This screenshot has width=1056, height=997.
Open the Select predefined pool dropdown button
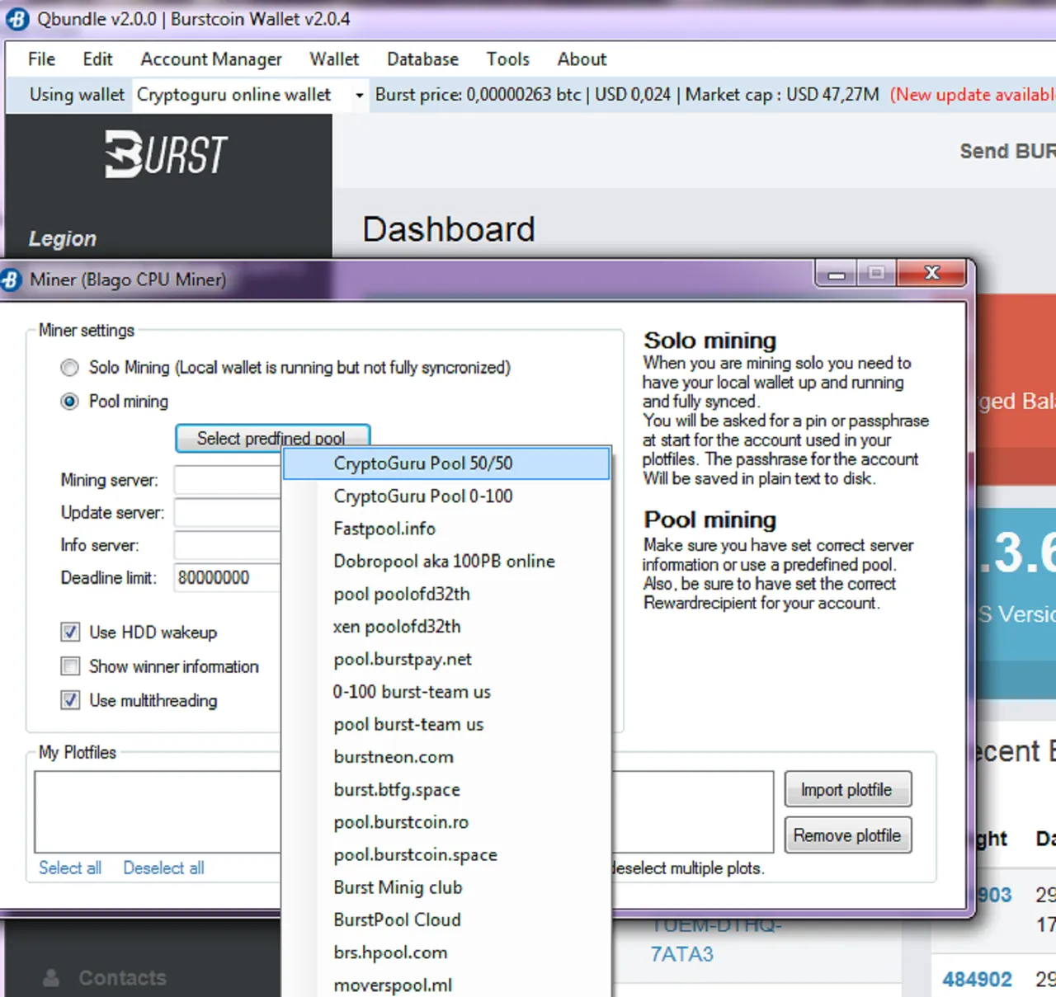point(272,438)
